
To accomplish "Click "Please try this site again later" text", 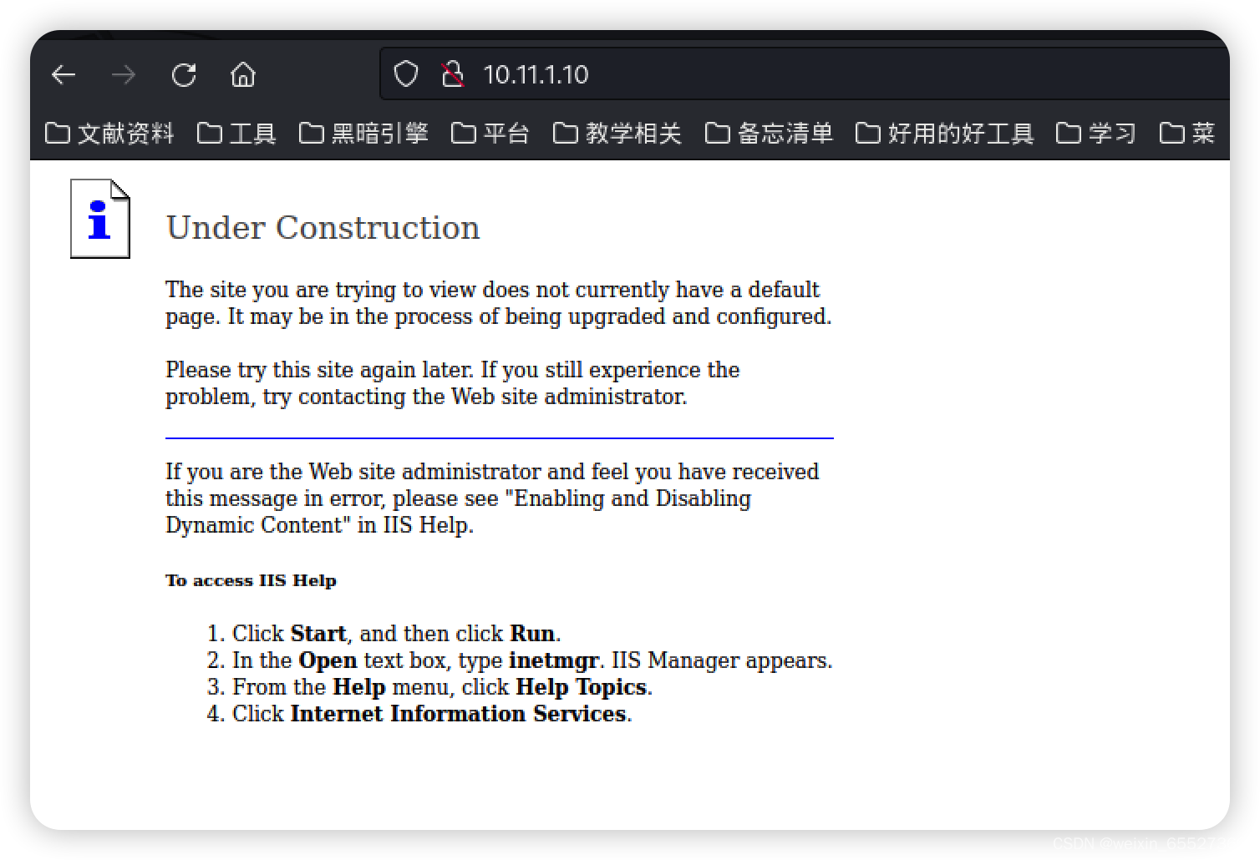I will (x=319, y=370).
